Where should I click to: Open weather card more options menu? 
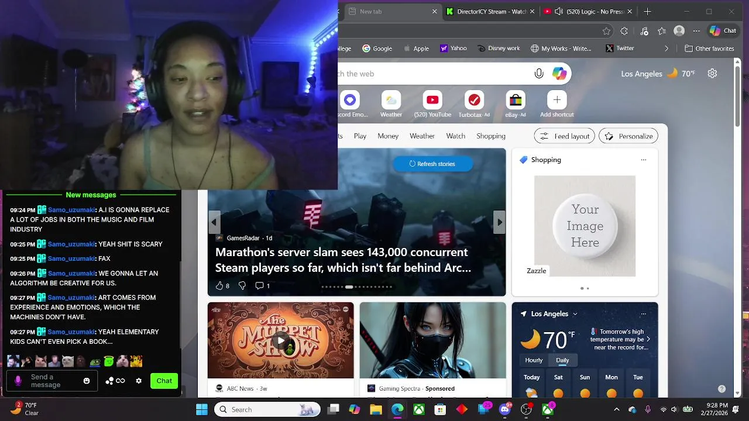pos(644,314)
